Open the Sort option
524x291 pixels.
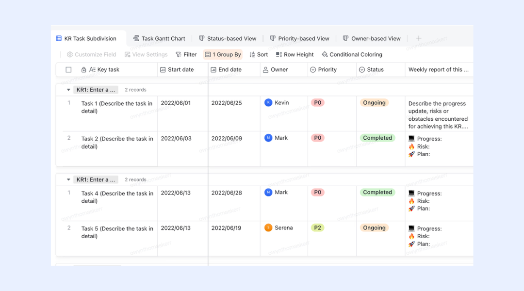point(259,54)
